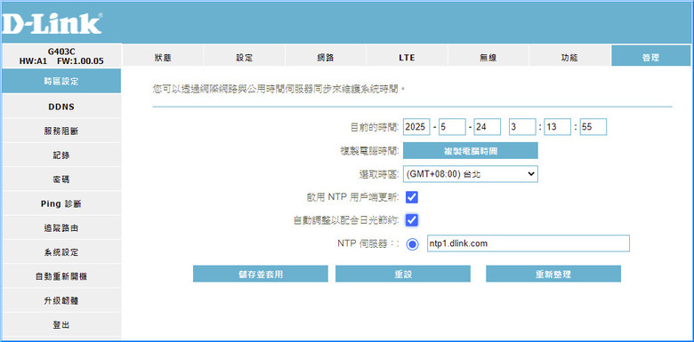Open DDNS in the sidebar

click(61, 107)
